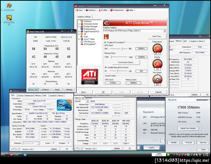Screen dimensions: 211x164
Task: Click manual fan speed slider handle
Action: coord(117,71)
